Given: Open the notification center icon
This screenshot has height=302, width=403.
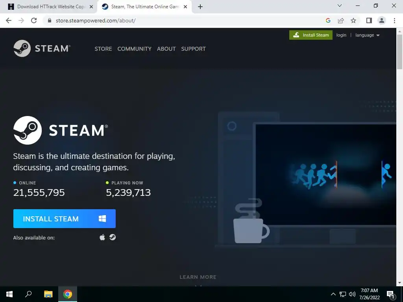Looking at the screenshot, I should click(x=390, y=295).
